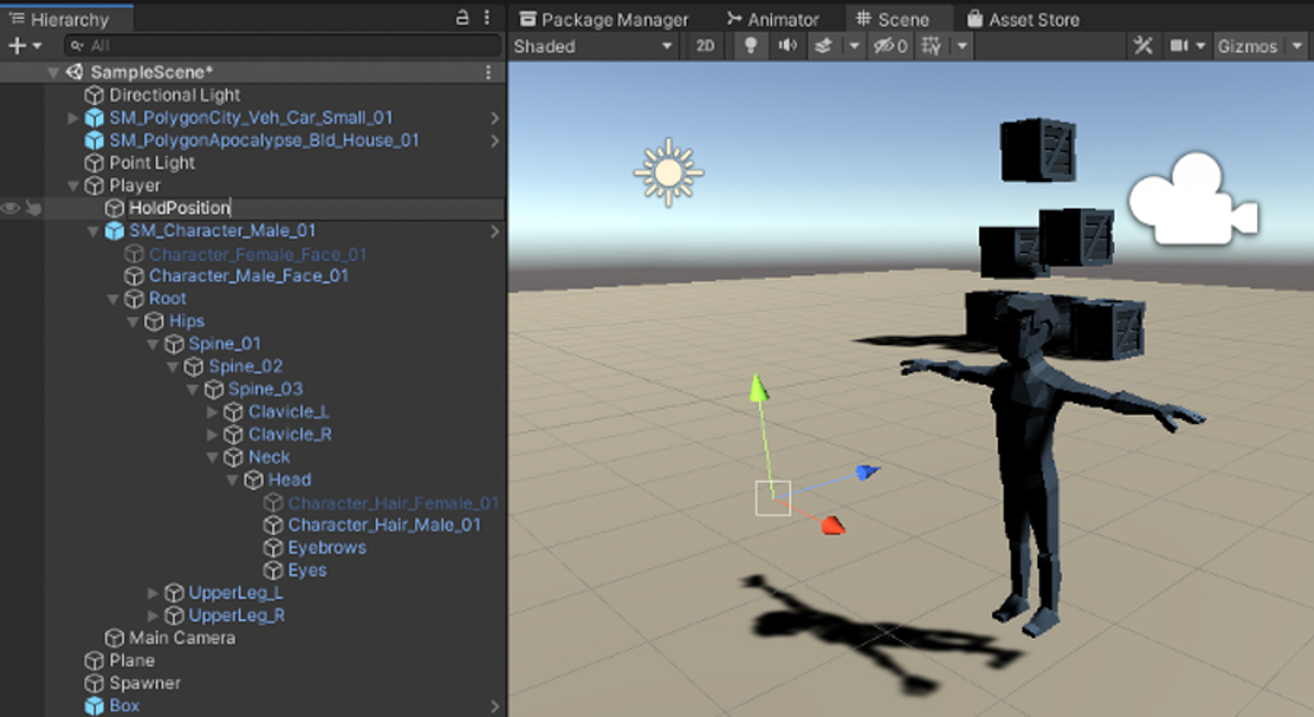Screen dimensions: 1314x717
Task: Collapse the Hips foldout arrow
Action: click(133, 322)
